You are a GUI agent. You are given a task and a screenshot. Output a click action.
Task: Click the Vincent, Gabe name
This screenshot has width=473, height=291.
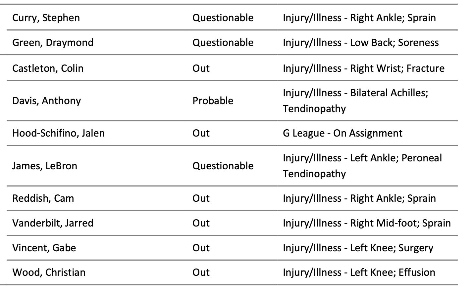(44, 248)
